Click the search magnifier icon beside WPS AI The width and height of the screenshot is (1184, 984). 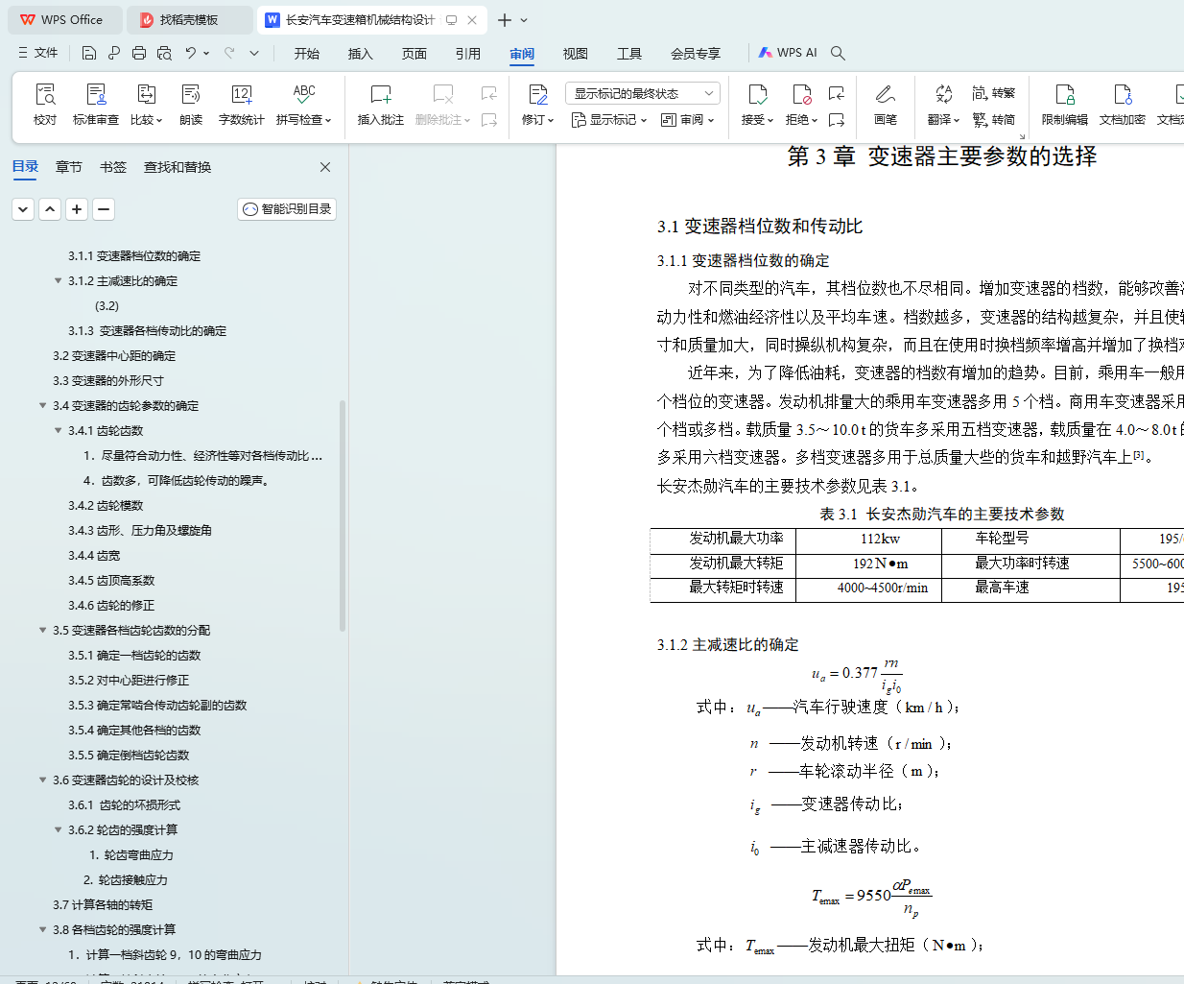click(x=838, y=53)
